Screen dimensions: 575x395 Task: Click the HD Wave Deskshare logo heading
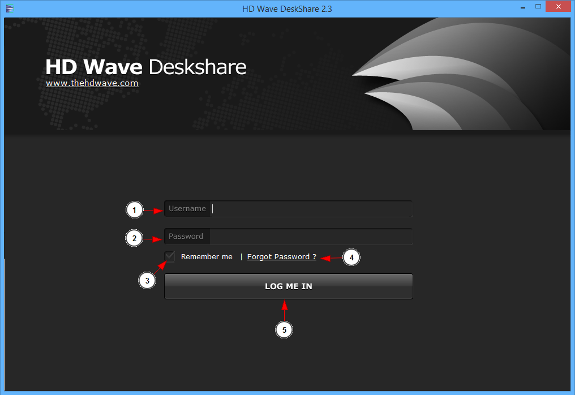coord(145,67)
